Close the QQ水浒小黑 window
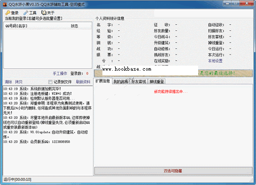The height and width of the screenshot is (185, 256). [247, 3]
